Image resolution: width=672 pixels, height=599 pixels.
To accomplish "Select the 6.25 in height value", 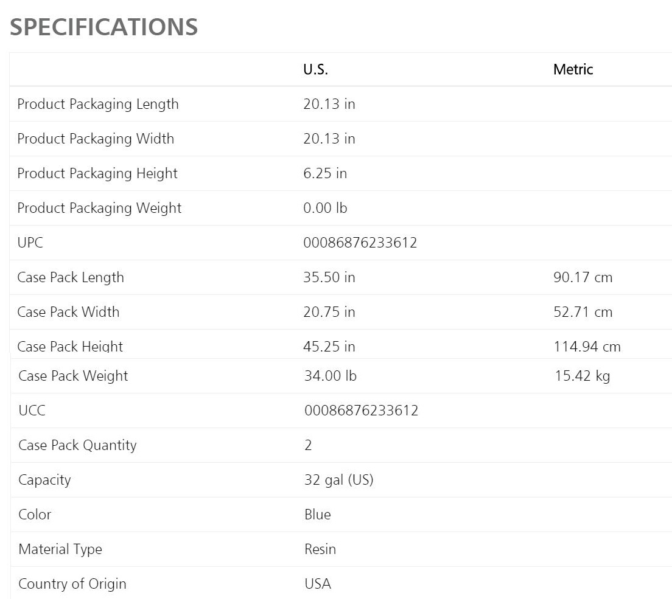I will click(325, 173).
